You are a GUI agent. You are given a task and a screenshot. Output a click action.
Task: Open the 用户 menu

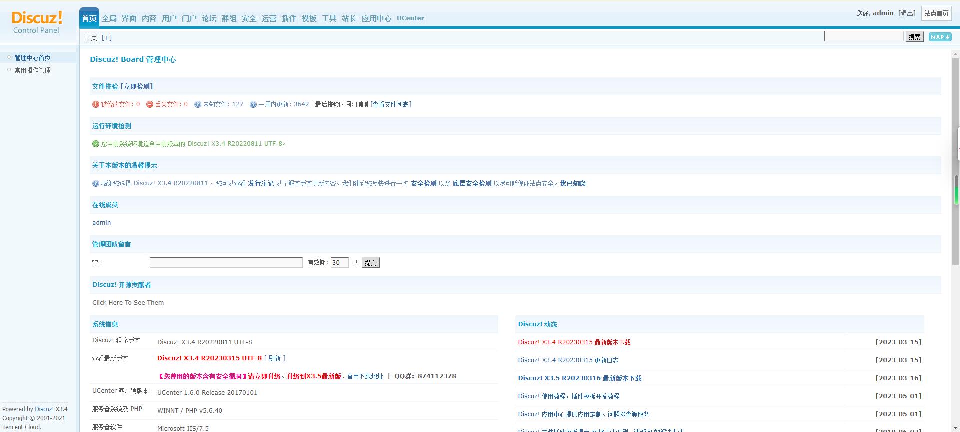169,18
